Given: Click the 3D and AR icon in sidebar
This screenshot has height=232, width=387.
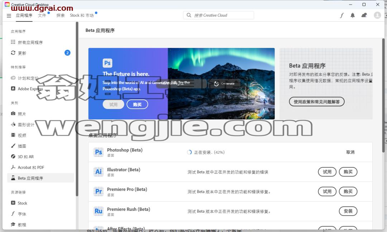Looking at the screenshot, I should [13, 156].
